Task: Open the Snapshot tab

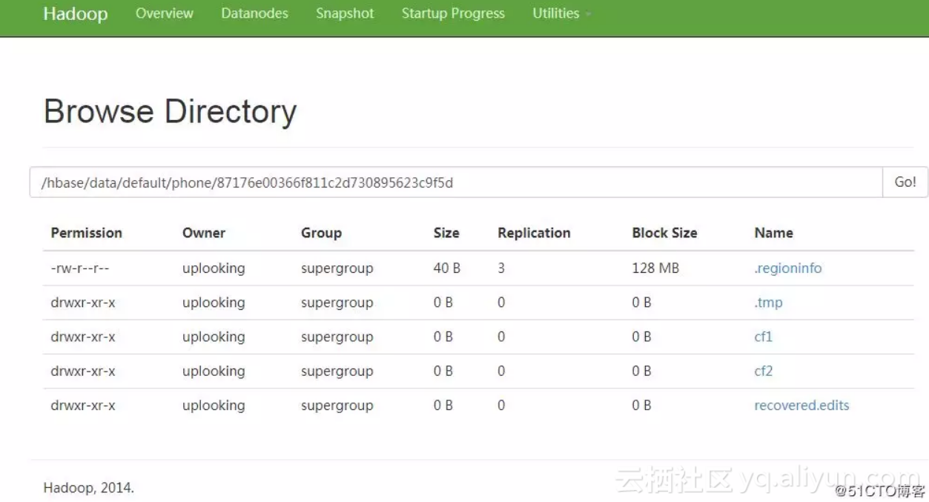Action: coord(345,13)
